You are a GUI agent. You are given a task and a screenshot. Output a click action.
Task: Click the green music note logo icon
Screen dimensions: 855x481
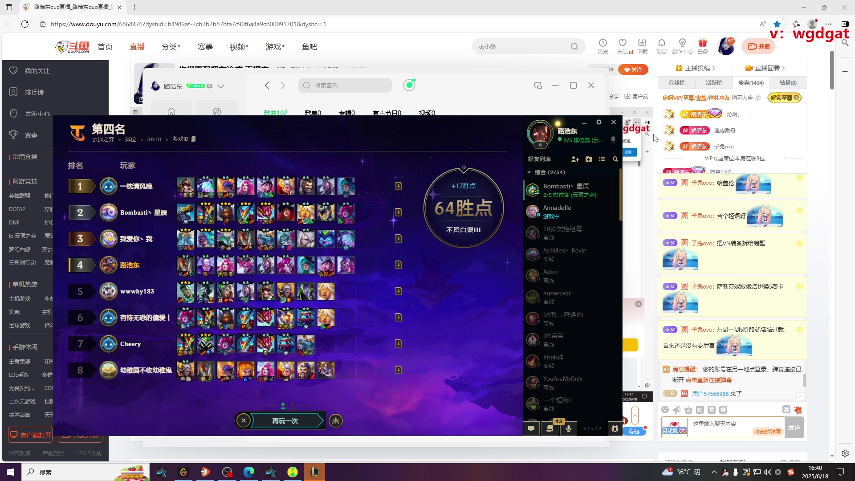409,85
